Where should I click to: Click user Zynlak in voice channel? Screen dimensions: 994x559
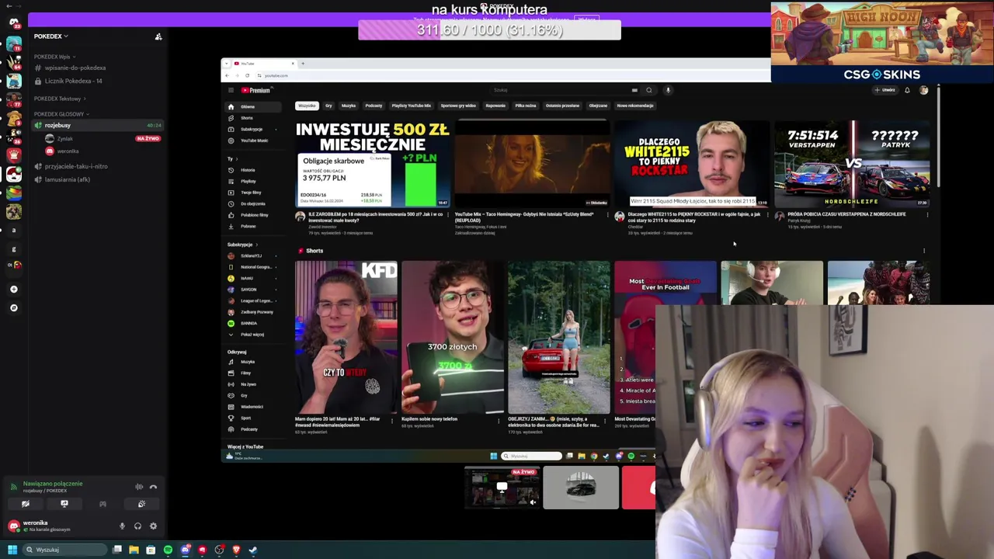tap(64, 138)
